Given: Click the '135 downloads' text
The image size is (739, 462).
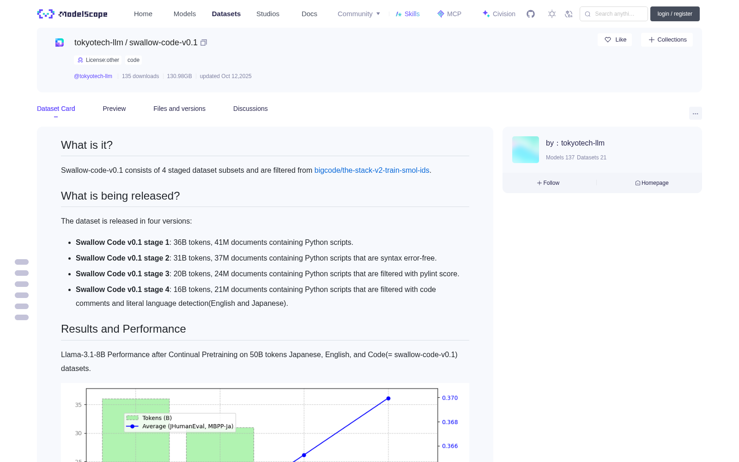Looking at the screenshot, I should tap(140, 76).
